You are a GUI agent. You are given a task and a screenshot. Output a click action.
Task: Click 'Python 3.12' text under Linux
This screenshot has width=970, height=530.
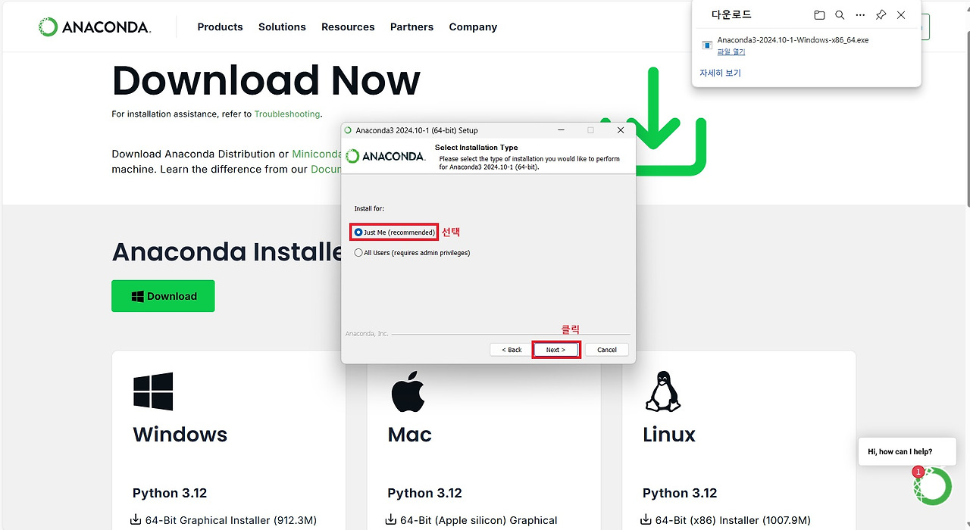pos(680,493)
